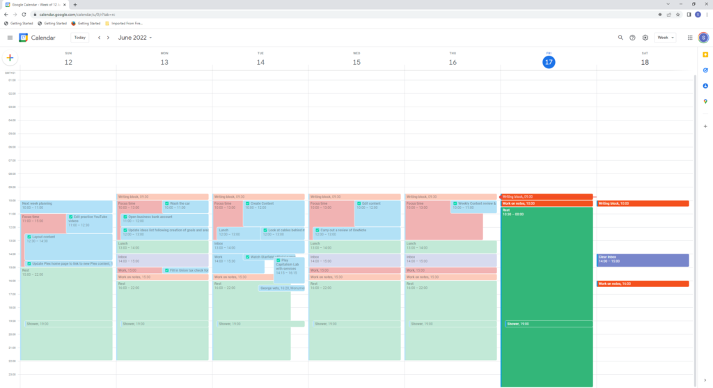Select Thursday 16 day header
Screen dimensions: 713x388
453,60
